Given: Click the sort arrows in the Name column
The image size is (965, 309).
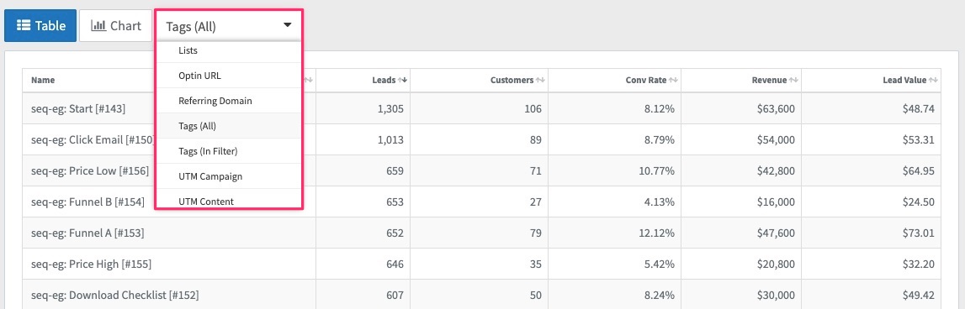Looking at the screenshot, I should (x=309, y=81).
